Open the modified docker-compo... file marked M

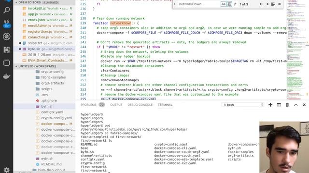point(44,124)
